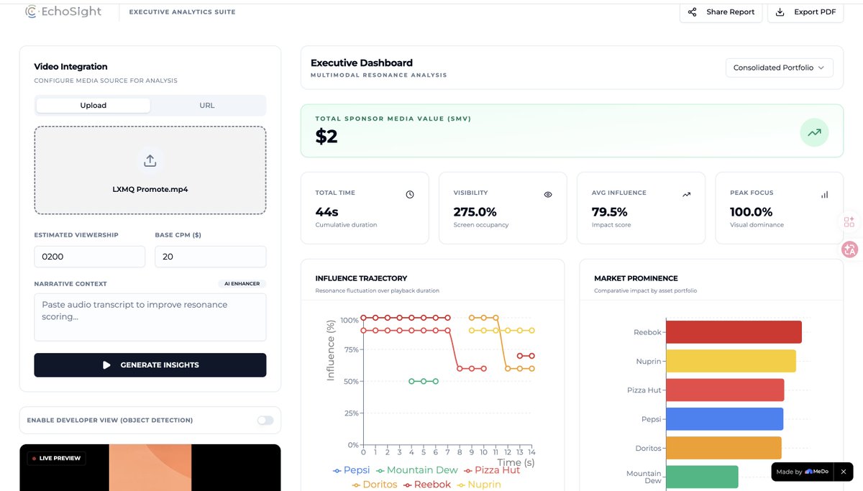The height and width of the screenshot is (491, 863).
Task: Click the clock icon on the Total Time card
Action: pos(410,194)
